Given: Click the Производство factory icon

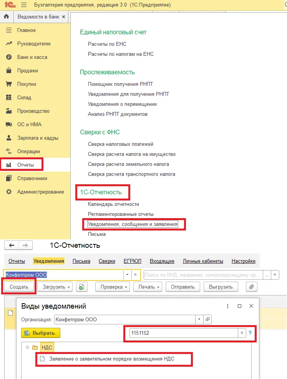Looking at the screenshot, I should pyautogui.click(x=9, y=111).
